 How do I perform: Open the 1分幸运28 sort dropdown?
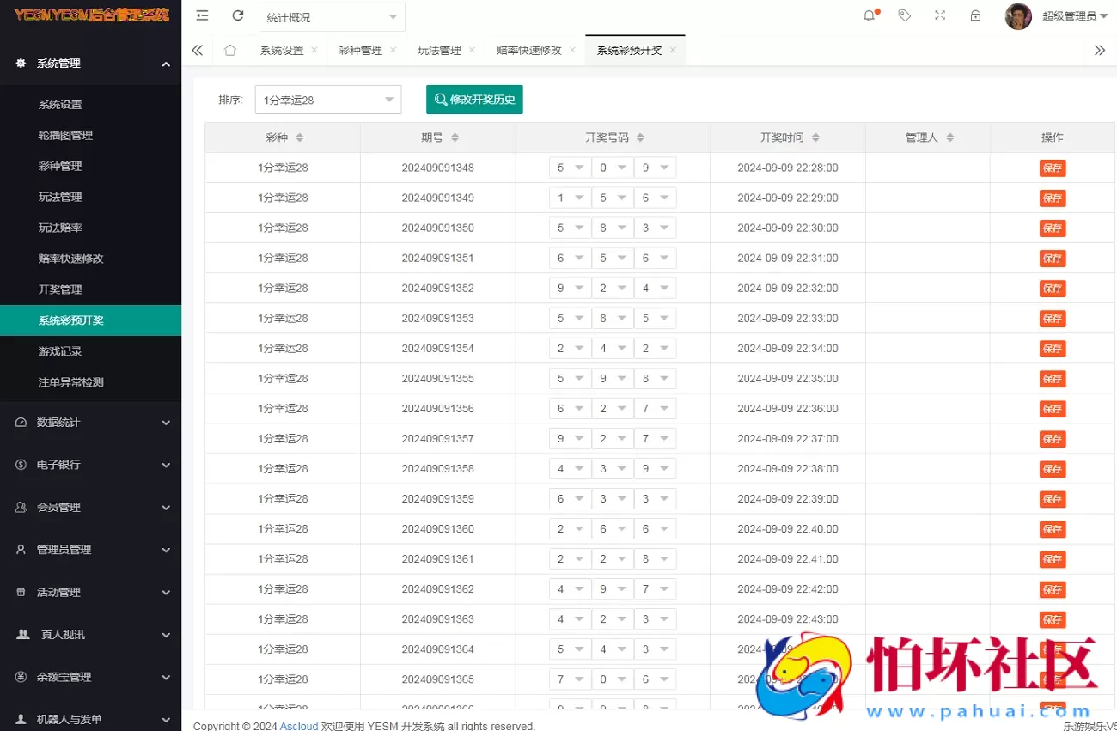click(327, 100)
